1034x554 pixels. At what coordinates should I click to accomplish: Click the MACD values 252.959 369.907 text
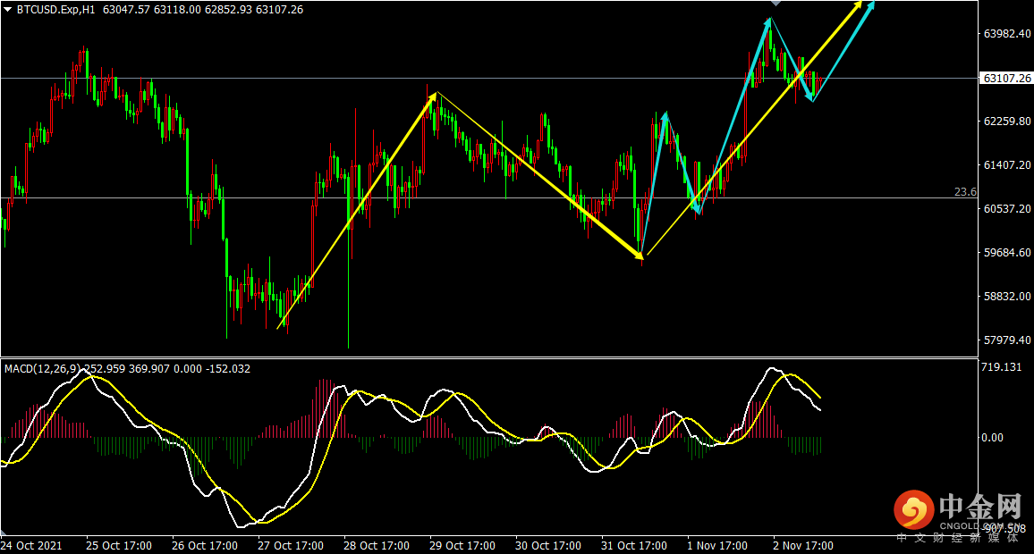128,369
